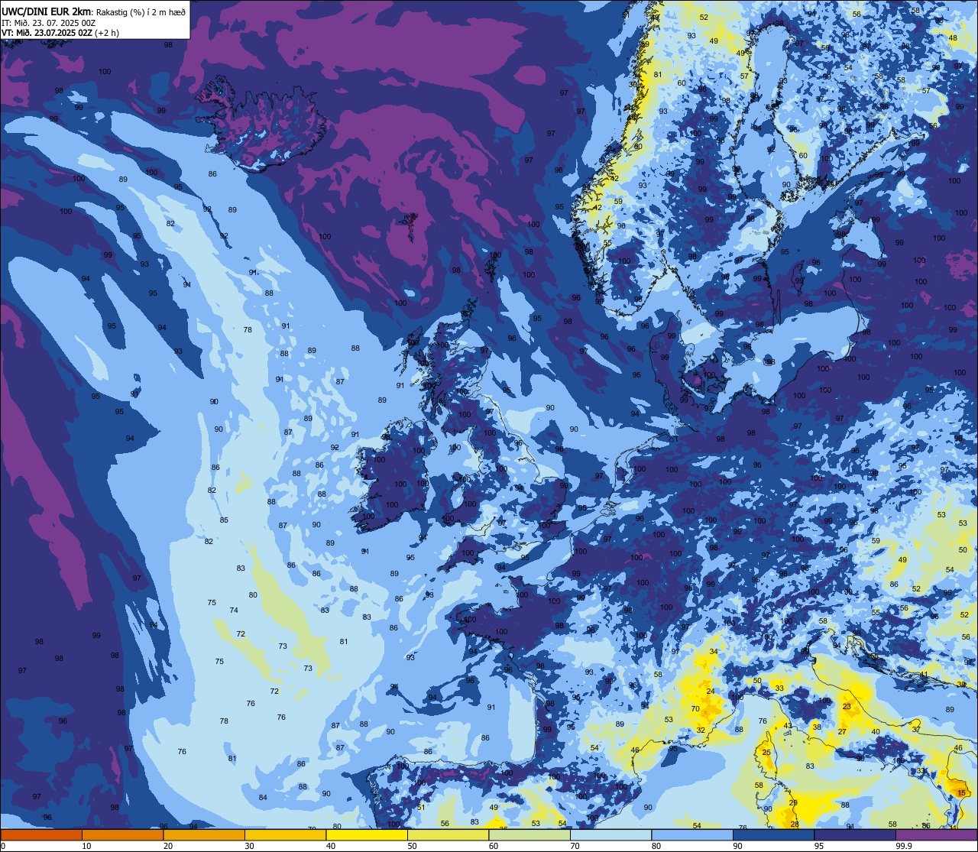The image size is (978, 852).
Task: Click the purple 99.9+ legend swatch
Action: click(x=936, y=834)
